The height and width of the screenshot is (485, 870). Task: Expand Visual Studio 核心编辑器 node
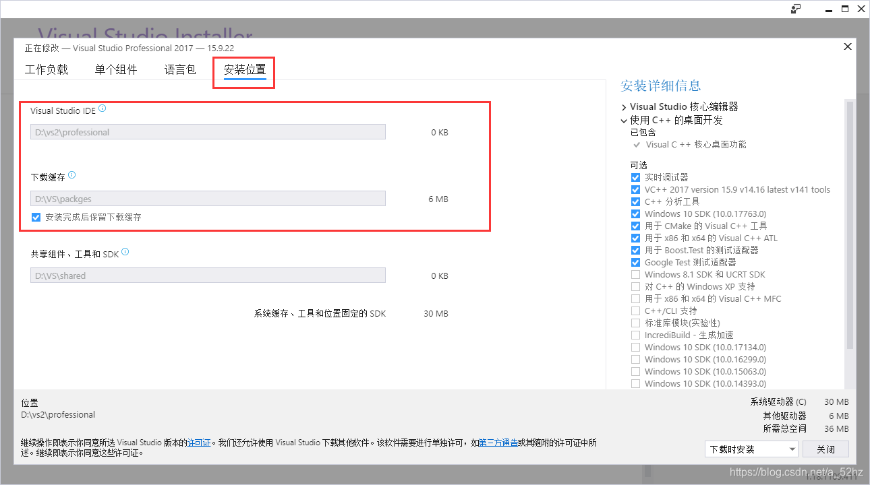(x=624, y=106)
